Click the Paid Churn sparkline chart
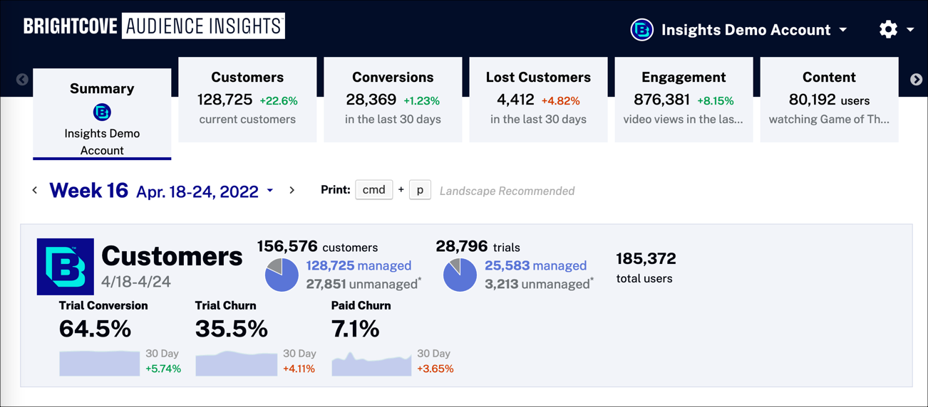928x407 pixels. [372, 363]
